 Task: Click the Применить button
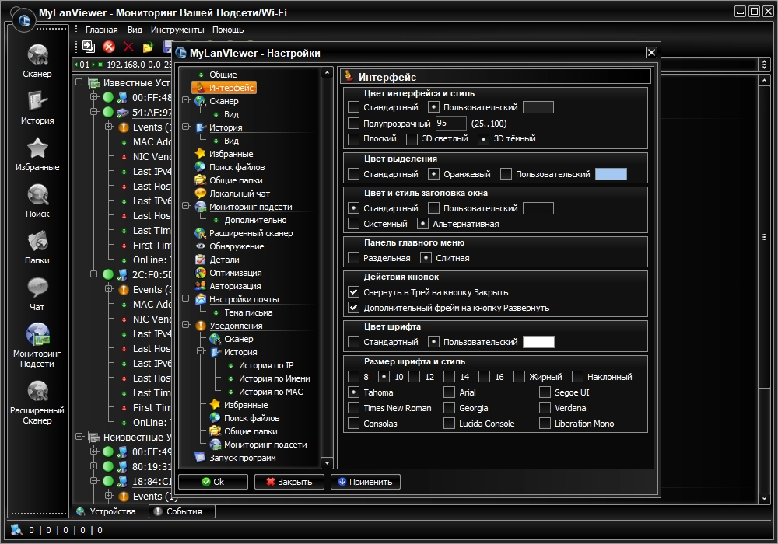point(366,482)
